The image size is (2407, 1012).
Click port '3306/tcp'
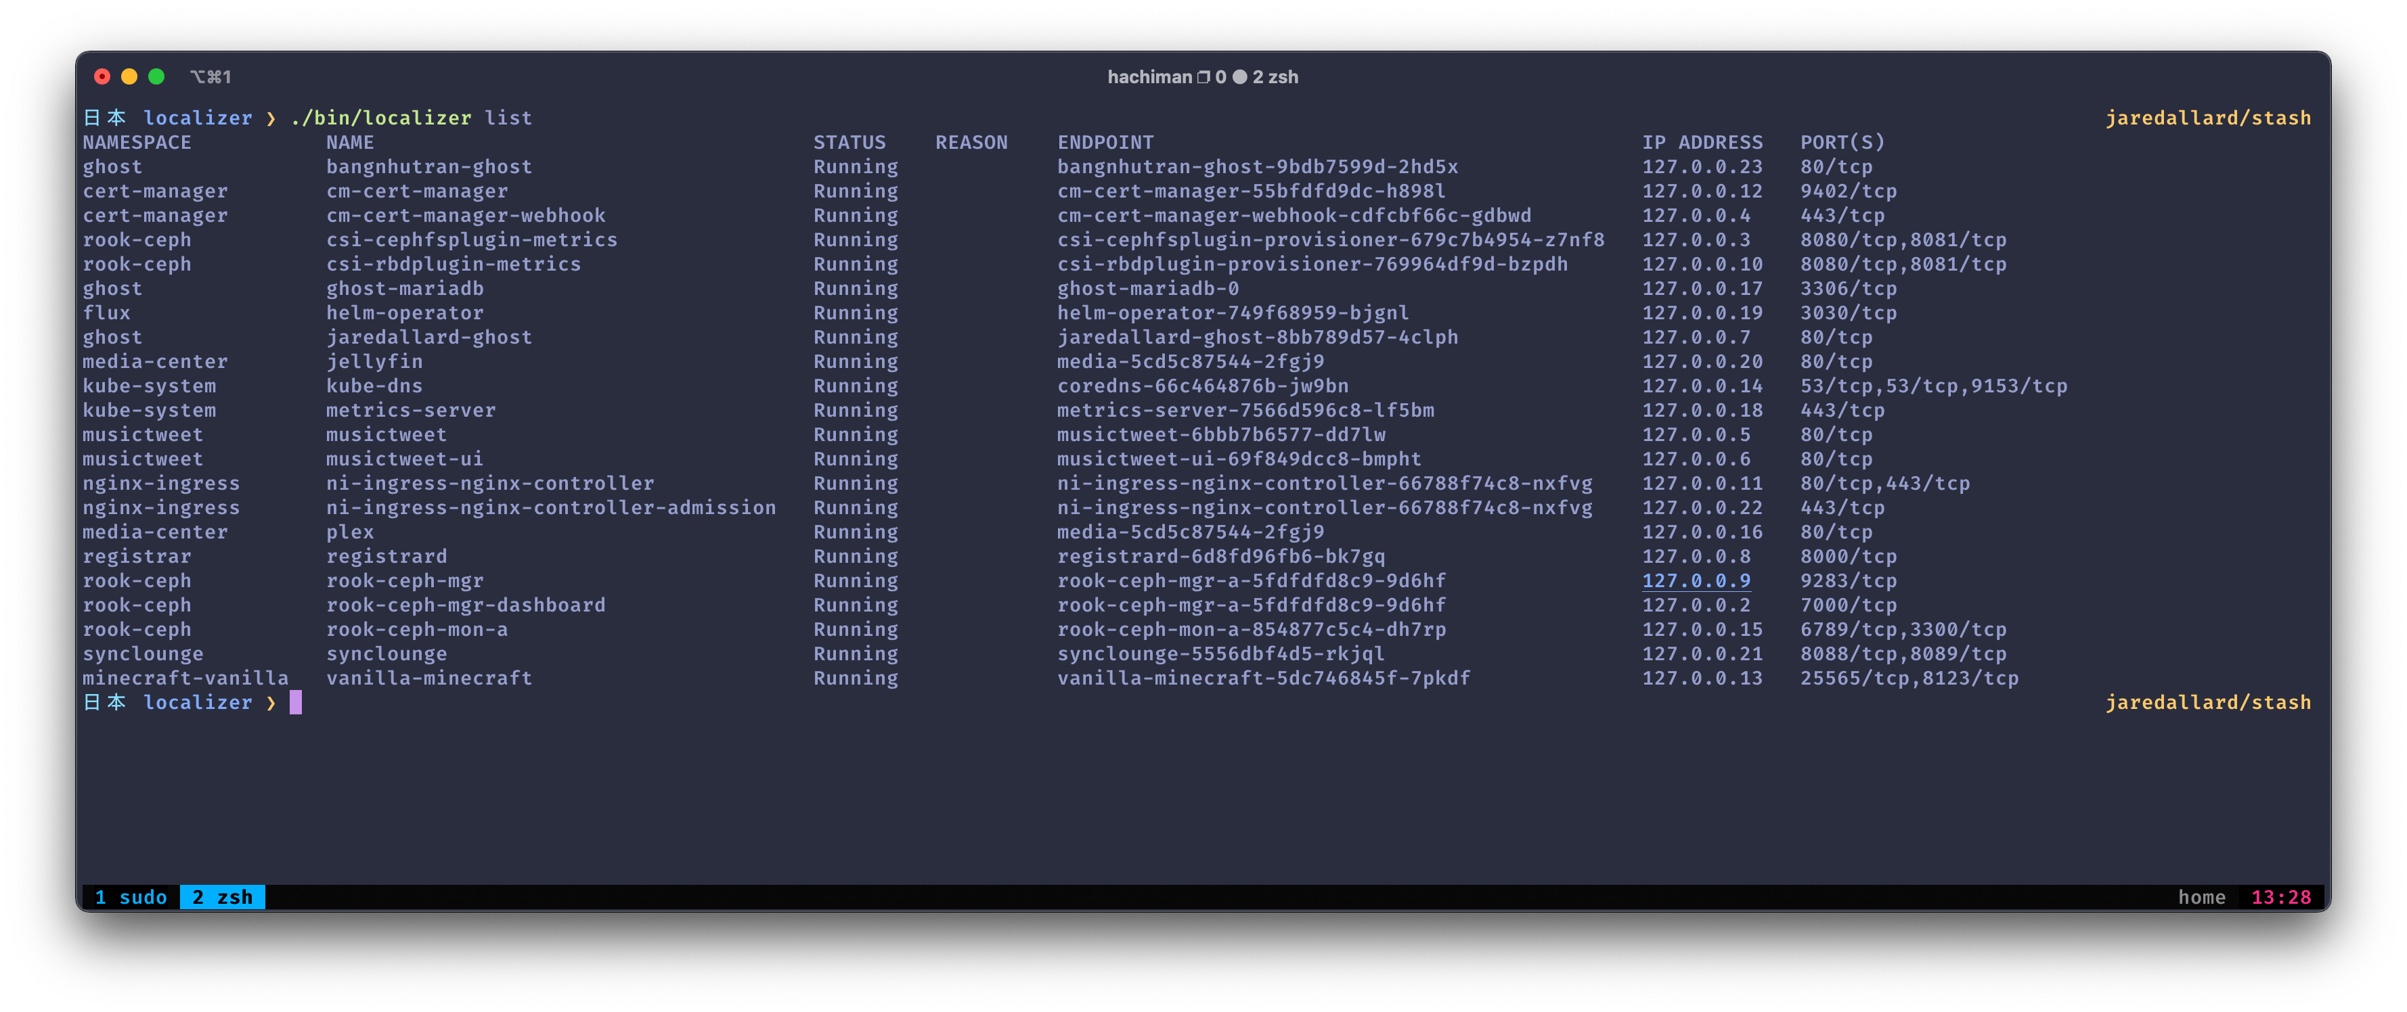click(1848, 288)
